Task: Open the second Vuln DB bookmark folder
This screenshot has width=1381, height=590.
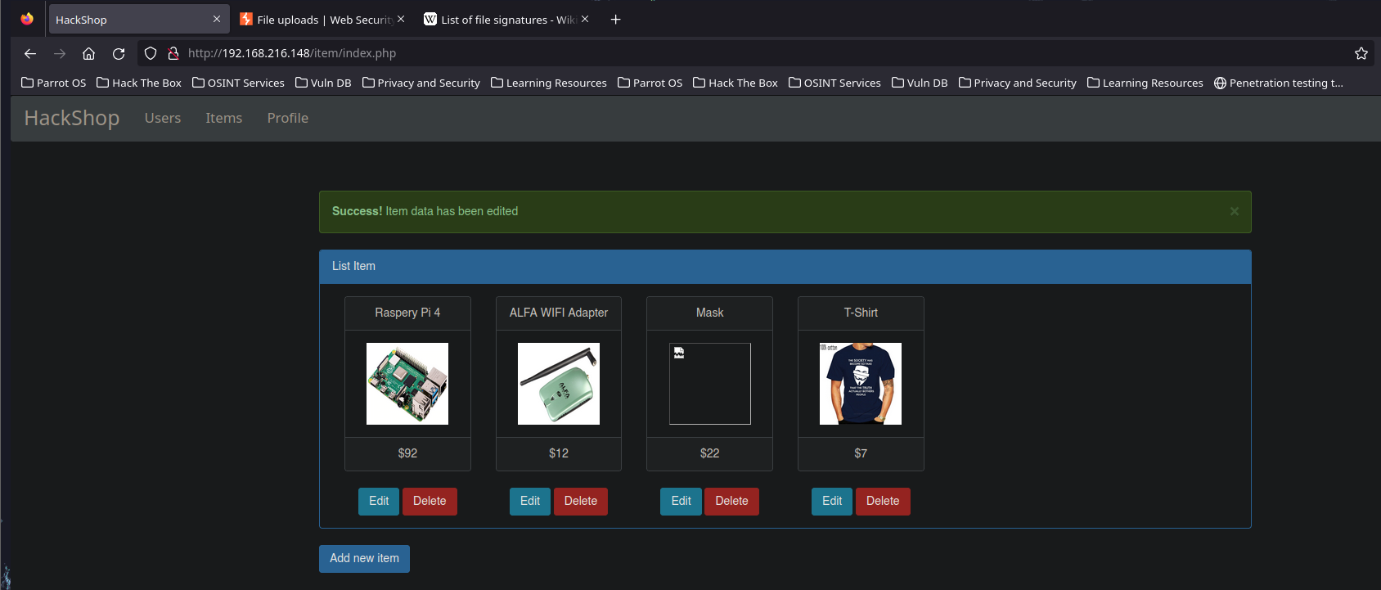Action: [x=920, y=83]
